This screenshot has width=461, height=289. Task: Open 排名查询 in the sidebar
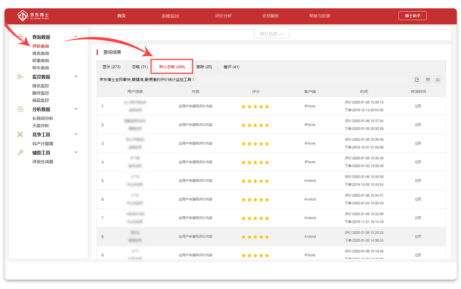41,53
